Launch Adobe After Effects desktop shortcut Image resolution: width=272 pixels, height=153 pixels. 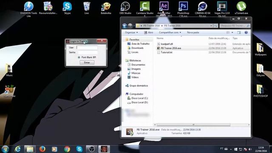pos(164,9)
